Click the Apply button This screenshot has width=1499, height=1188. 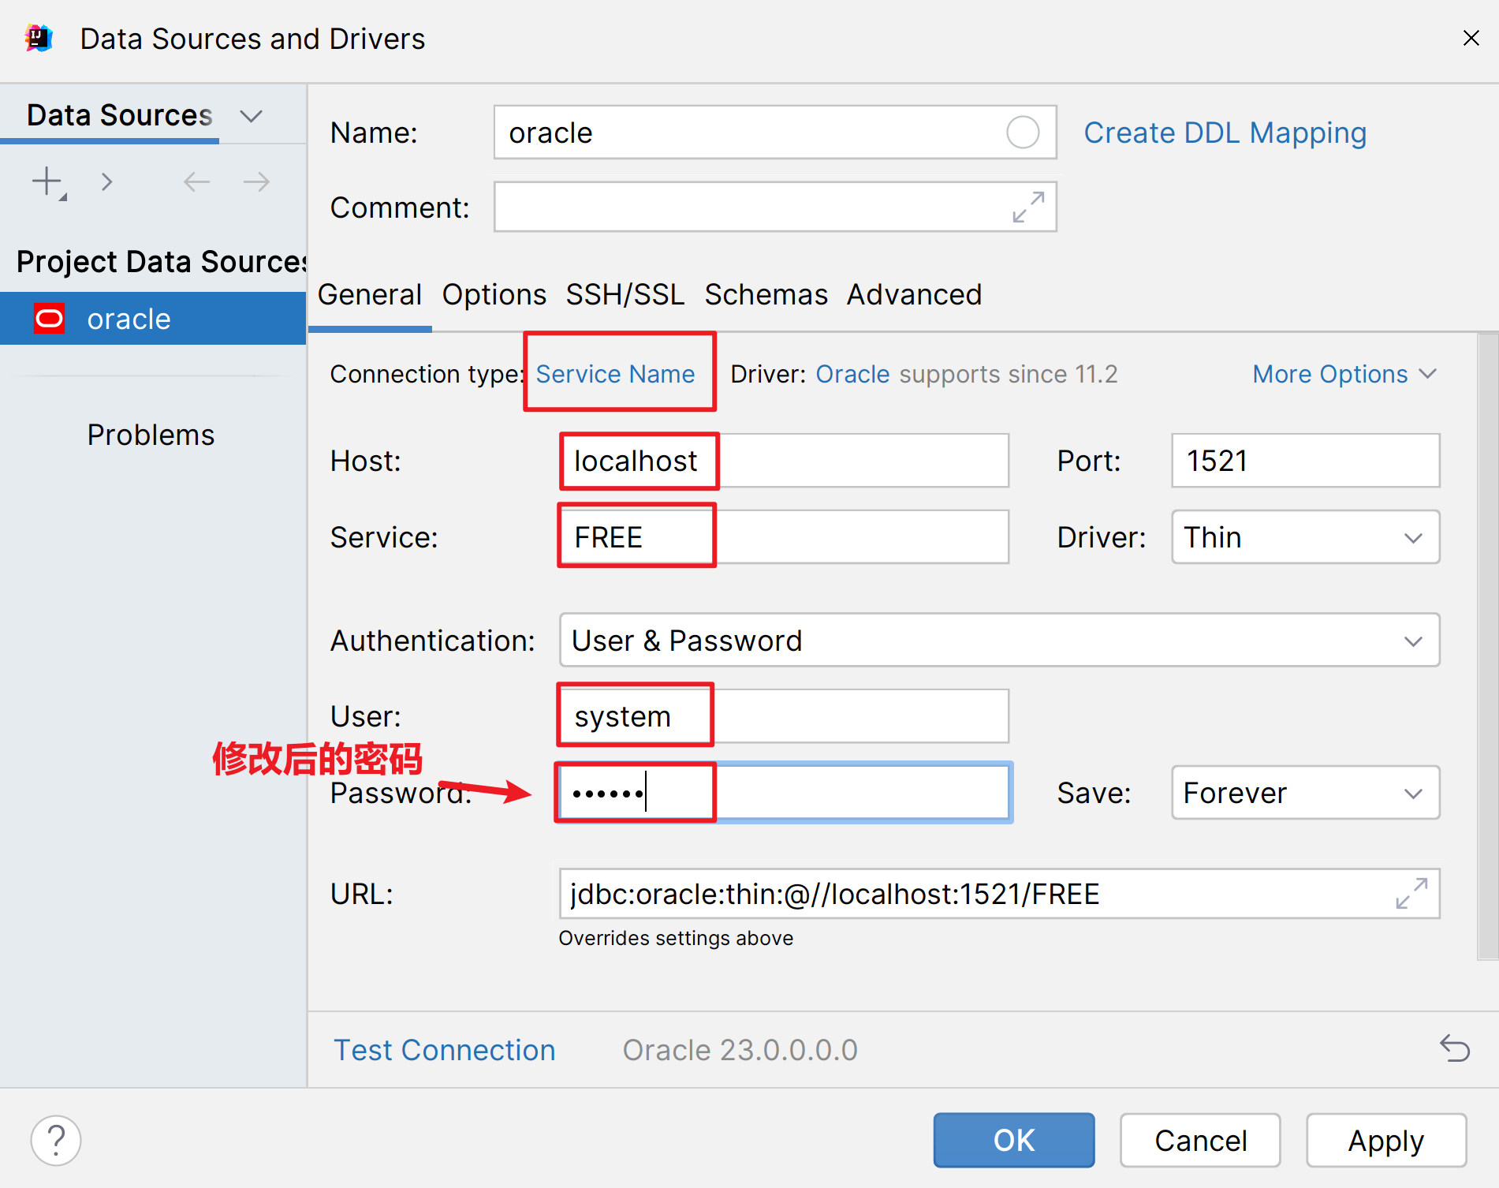[1385, 1140]
